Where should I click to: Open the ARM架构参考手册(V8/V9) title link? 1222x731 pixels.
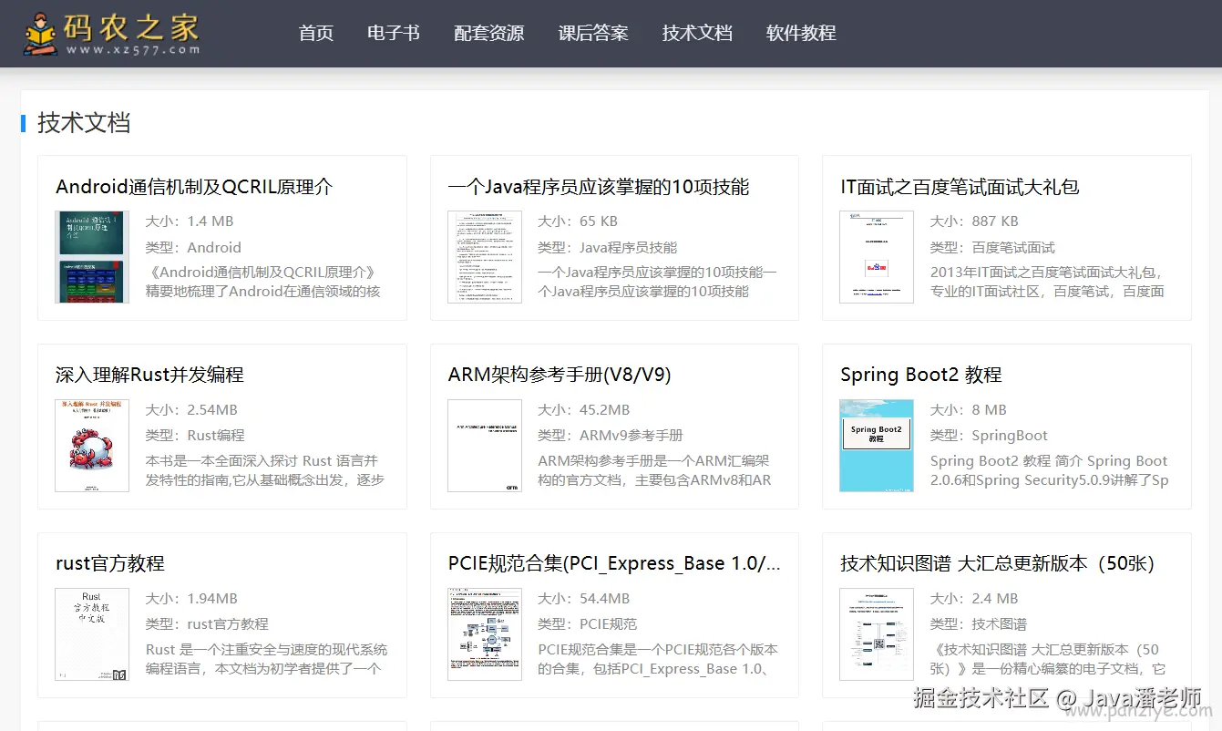(x=560, y=375)
